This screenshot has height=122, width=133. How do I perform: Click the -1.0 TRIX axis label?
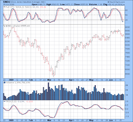(126, 116)
